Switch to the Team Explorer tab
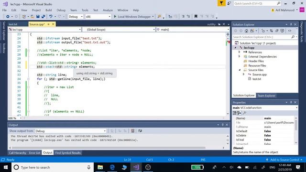Screen dimensions: 306x172 pos(266,96)
